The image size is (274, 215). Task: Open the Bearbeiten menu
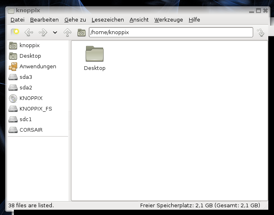point(44,20)
